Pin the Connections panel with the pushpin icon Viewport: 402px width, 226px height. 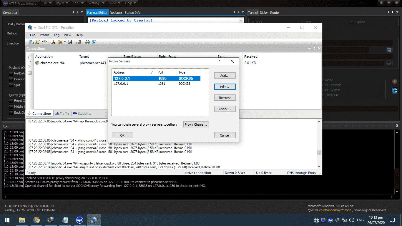coord(314,49)
